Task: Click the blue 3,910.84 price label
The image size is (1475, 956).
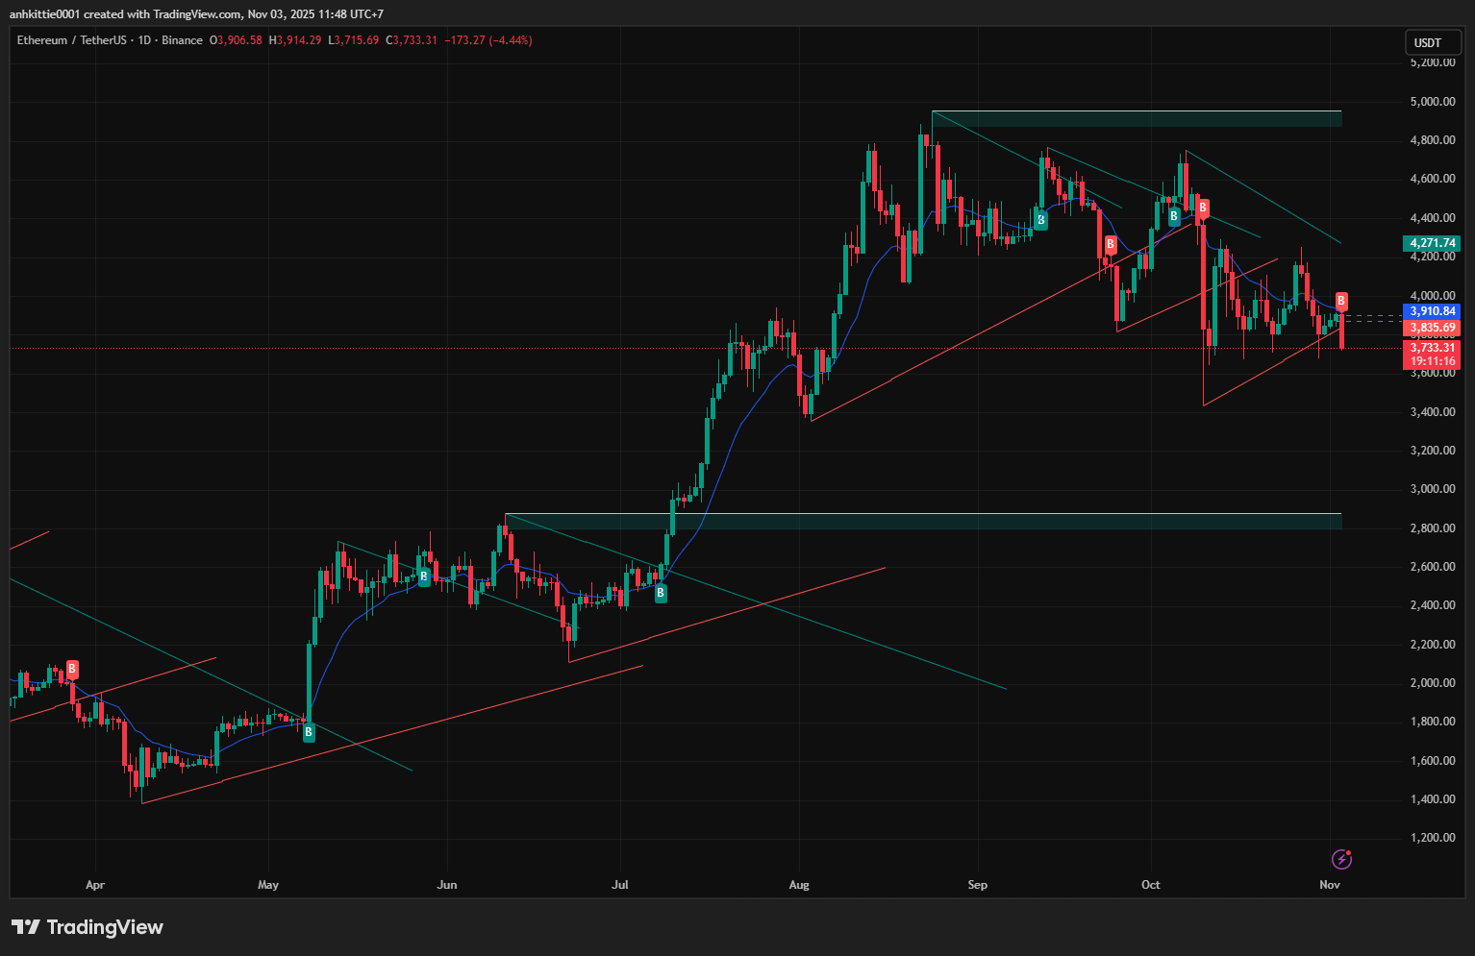Action: 1432,311
